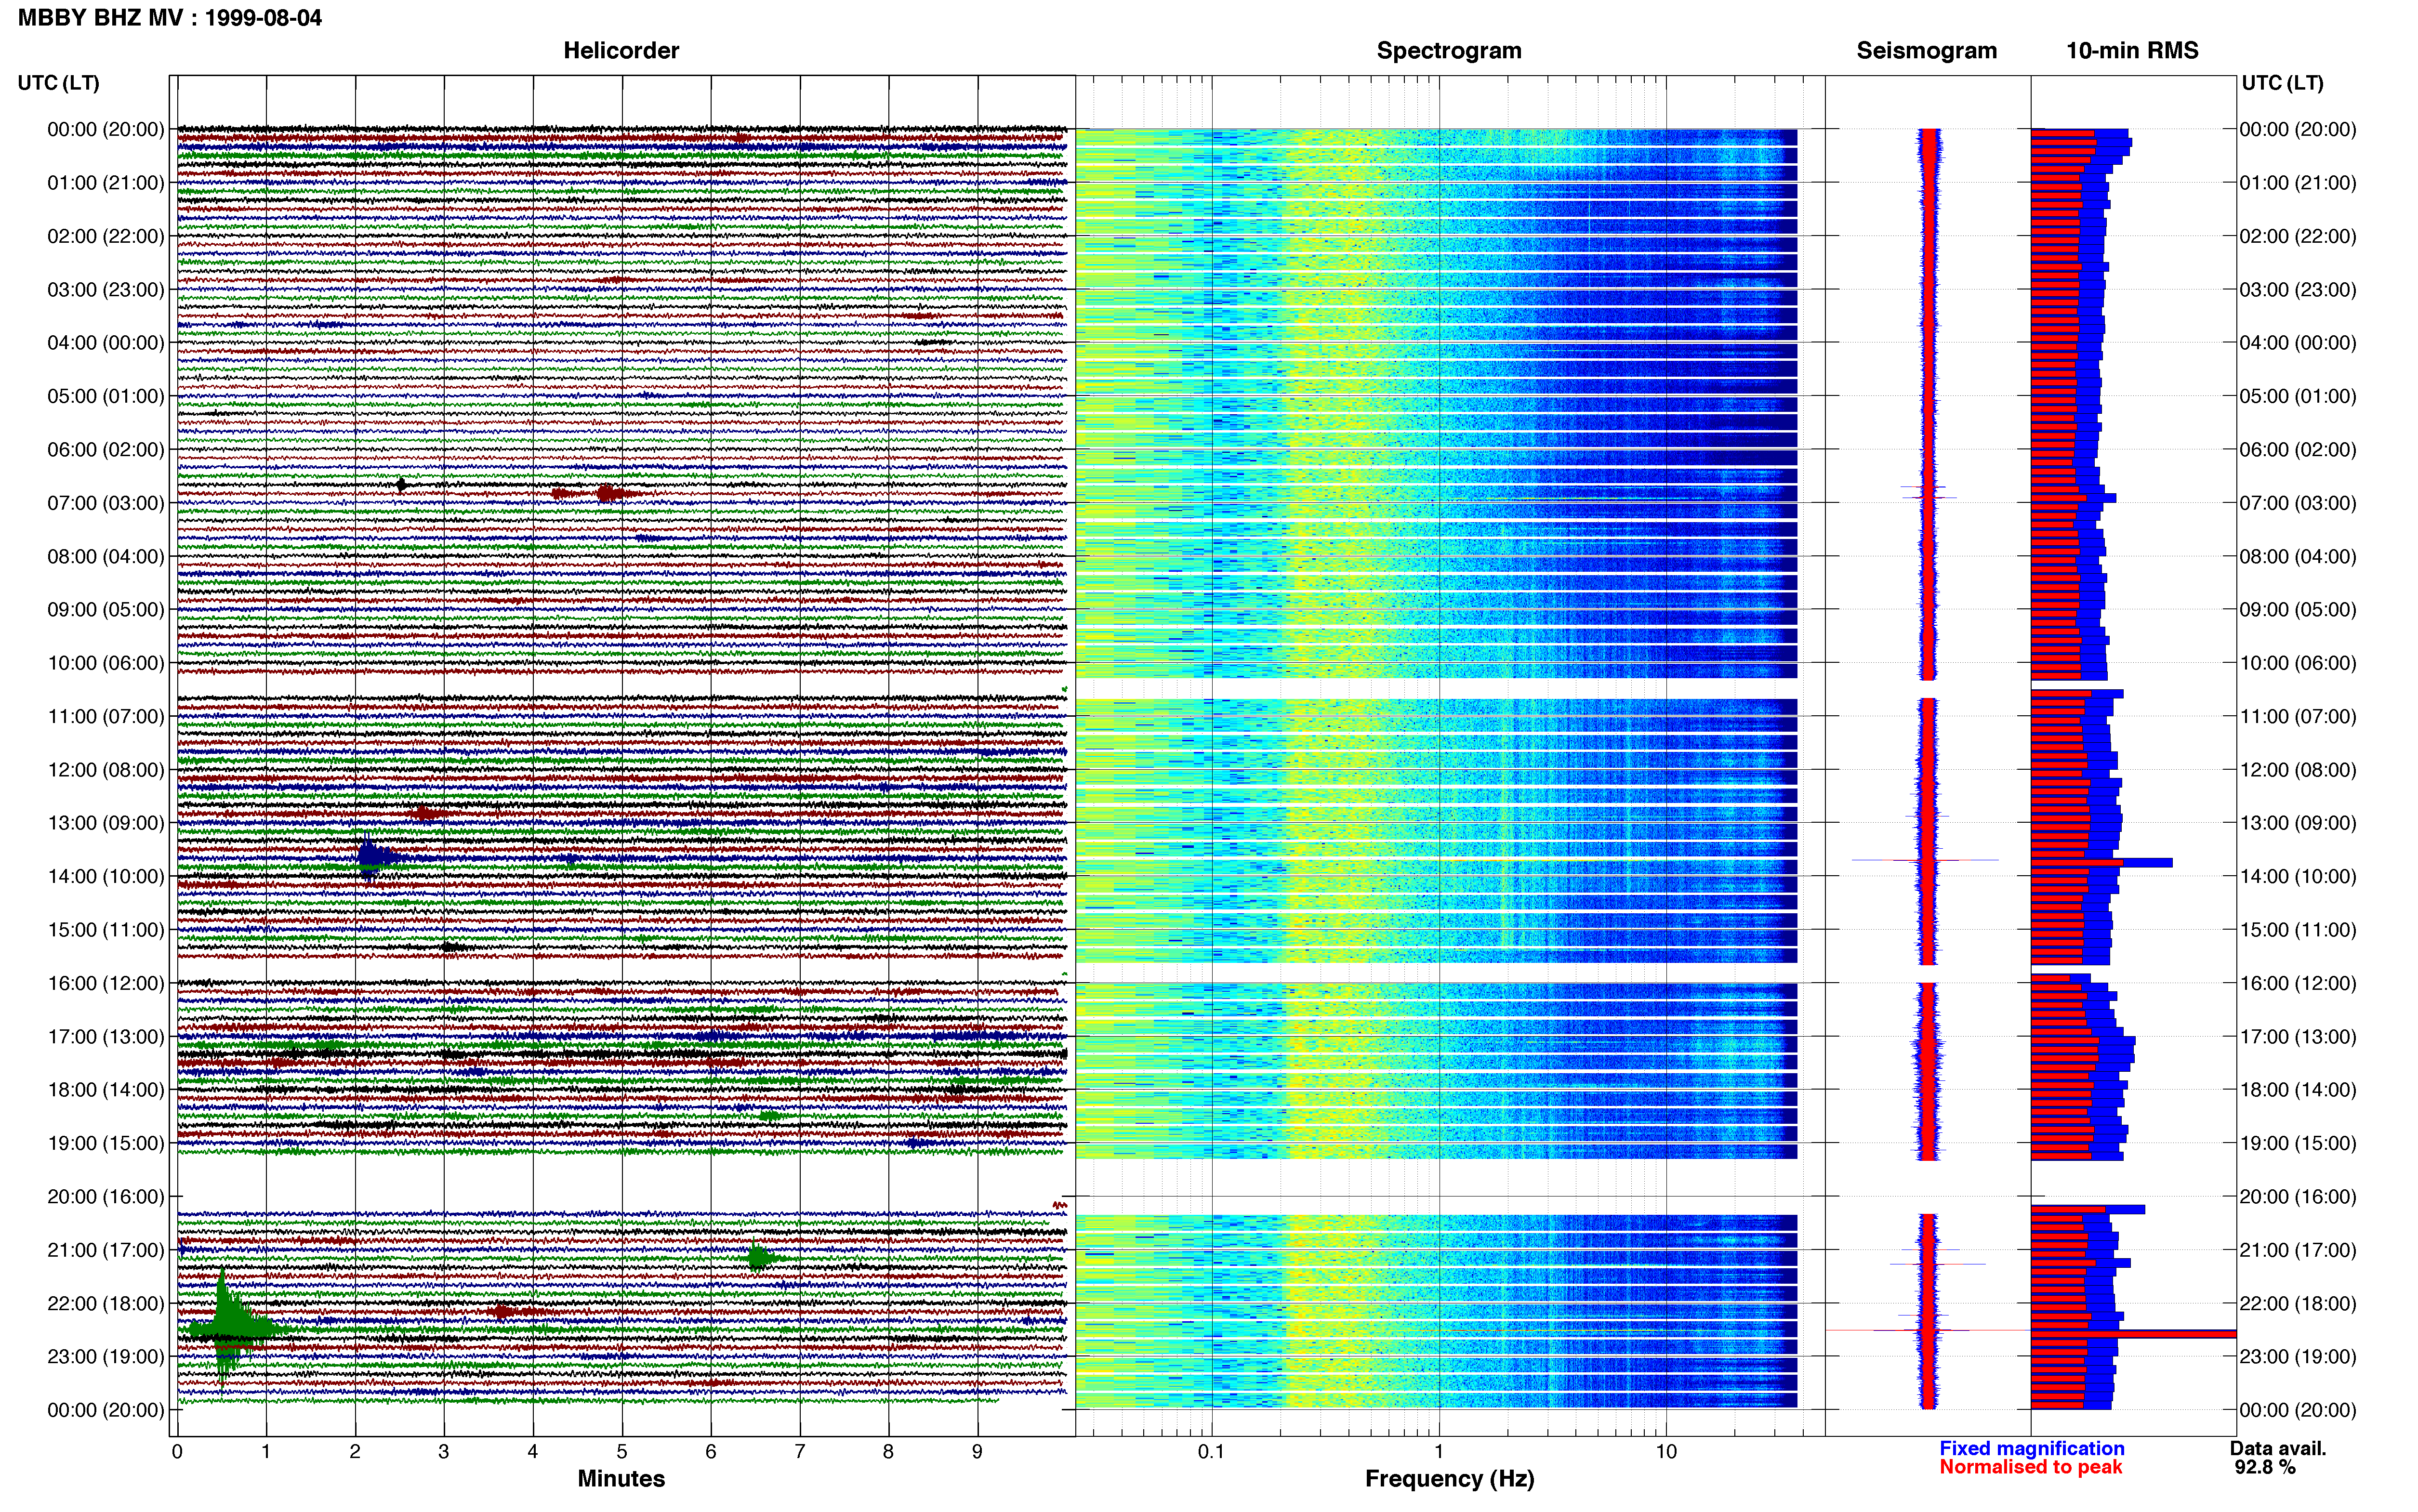Click the small black spike before 07:00 on the helicorder
This screenshot has width=2418, height=1512.
point(401,485)
